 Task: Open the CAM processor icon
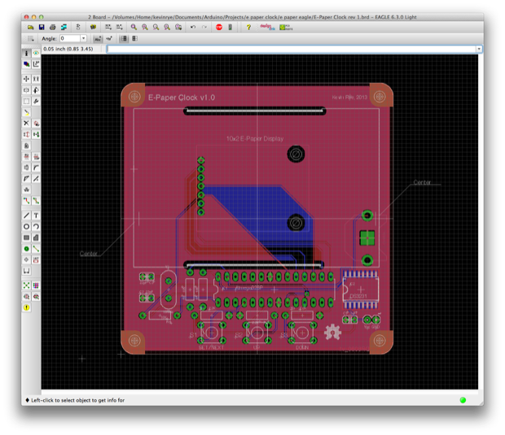pos(64,28)
